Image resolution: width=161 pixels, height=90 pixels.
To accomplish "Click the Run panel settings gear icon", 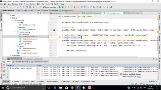I will (154, 59).
